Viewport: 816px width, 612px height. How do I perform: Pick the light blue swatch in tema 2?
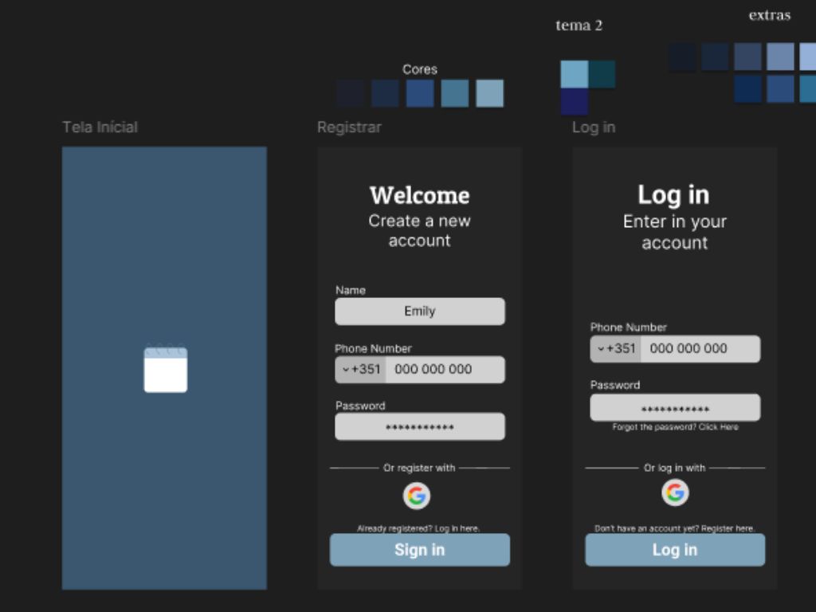[574, 74]
